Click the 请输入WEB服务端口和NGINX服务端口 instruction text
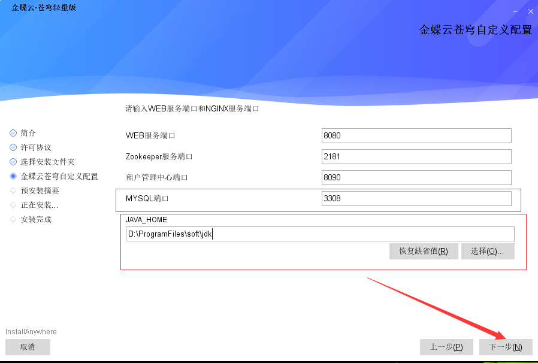538x363 pixels. [192, 108]
